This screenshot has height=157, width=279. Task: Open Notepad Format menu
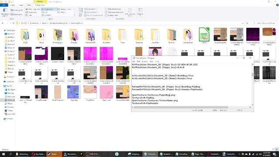[145, 61]
